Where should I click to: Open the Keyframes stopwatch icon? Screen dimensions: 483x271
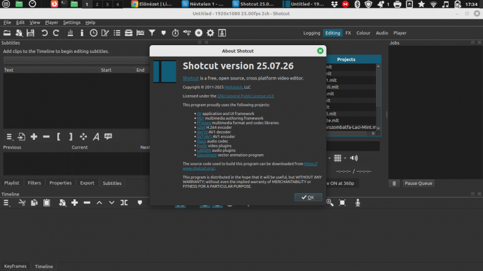[175, 33]
